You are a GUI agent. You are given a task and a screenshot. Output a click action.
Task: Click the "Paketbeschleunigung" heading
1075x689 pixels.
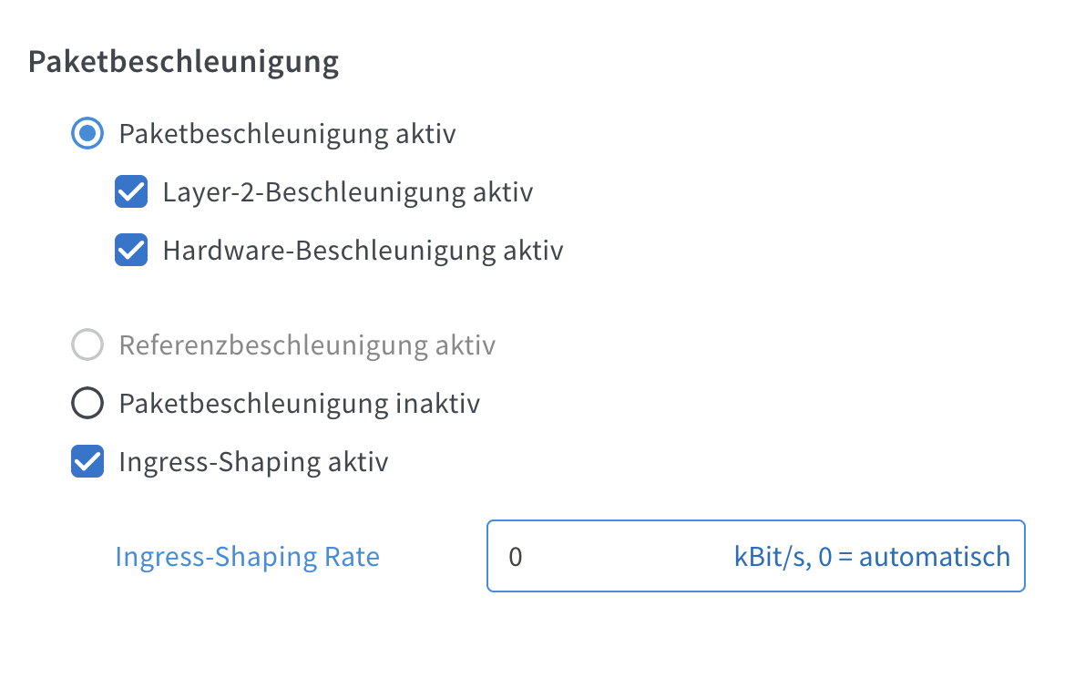[x=184, y=62]
